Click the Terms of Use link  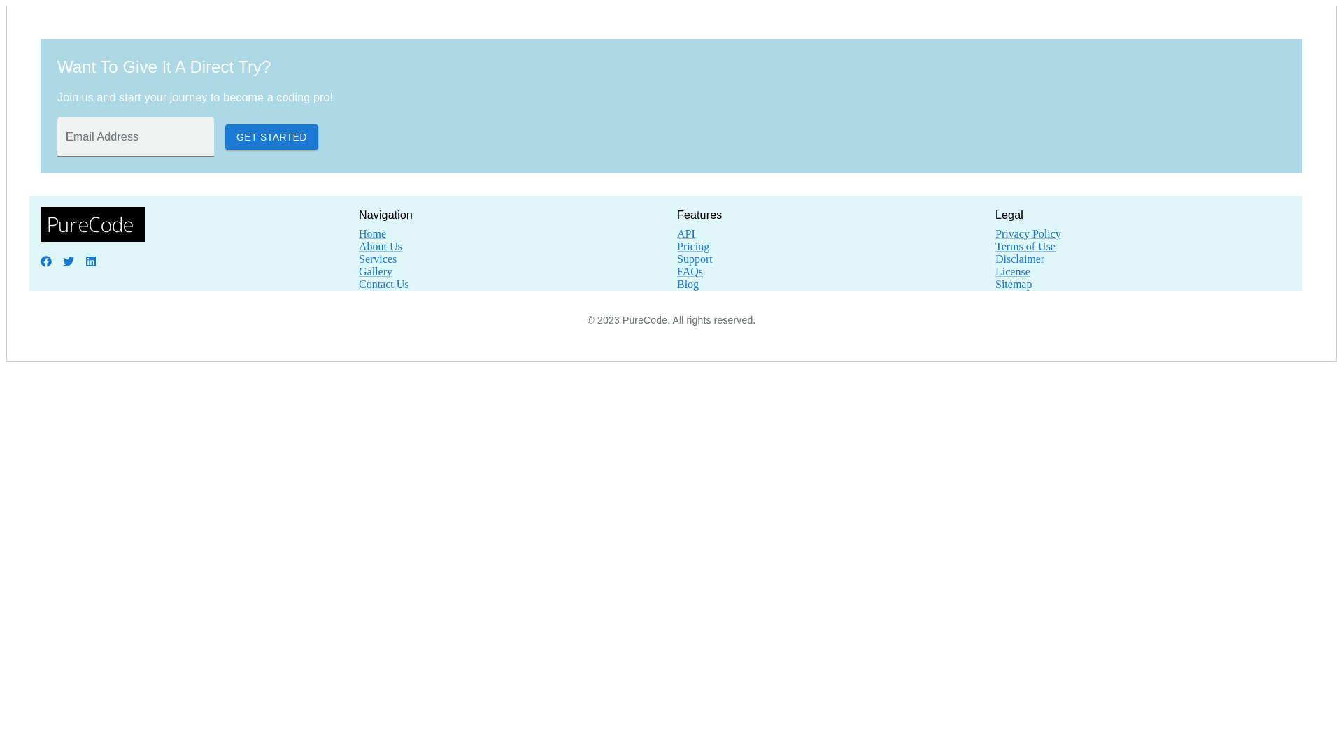click(x=1025, y=247)
